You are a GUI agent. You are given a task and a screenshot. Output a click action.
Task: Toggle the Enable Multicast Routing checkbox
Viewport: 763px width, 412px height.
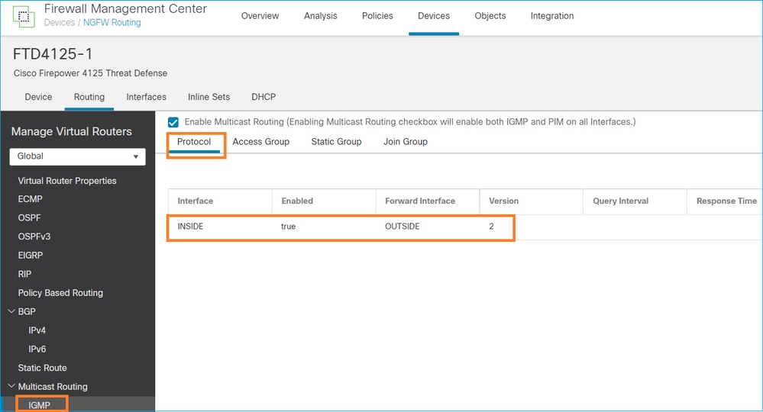[173, 122]
